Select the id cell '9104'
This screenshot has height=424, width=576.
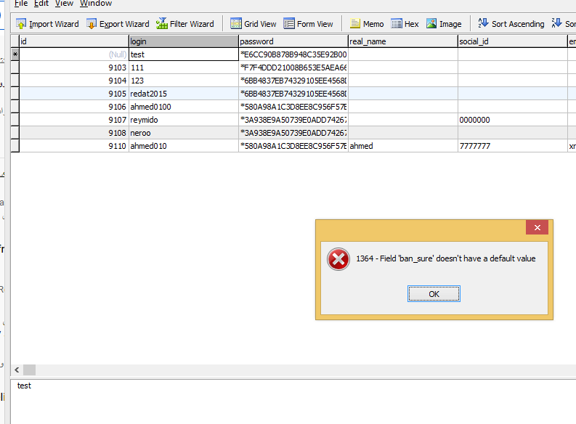74,81
